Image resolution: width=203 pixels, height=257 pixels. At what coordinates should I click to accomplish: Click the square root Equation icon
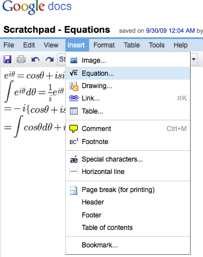point(74,73)
